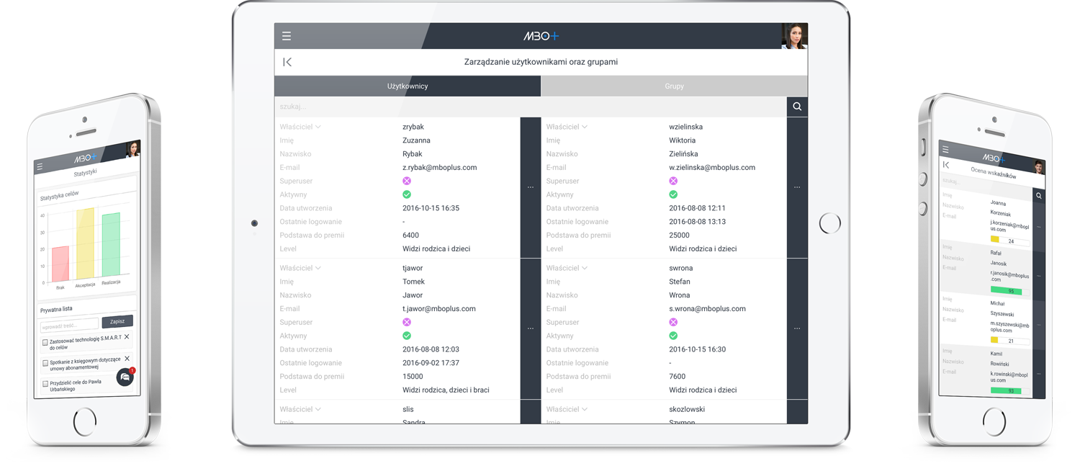
Task: Click the back arrow beside the tablet page title
Action: coord(287,62)
